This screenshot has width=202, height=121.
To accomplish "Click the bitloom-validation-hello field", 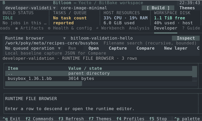I will 102,38.
